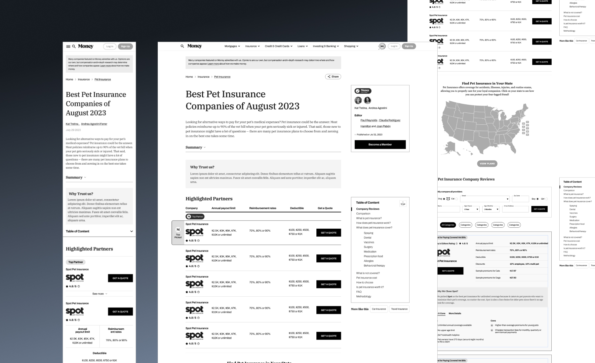Select the All Categories filter pill
595x363 pixels.
(448, 225)
